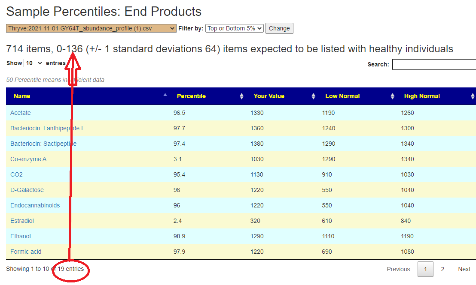Click the Previous pagination button

click(x=398, y=269)
